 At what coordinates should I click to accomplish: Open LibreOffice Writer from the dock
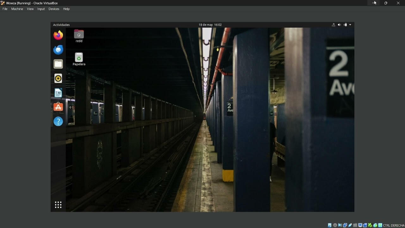coord(58,93)
